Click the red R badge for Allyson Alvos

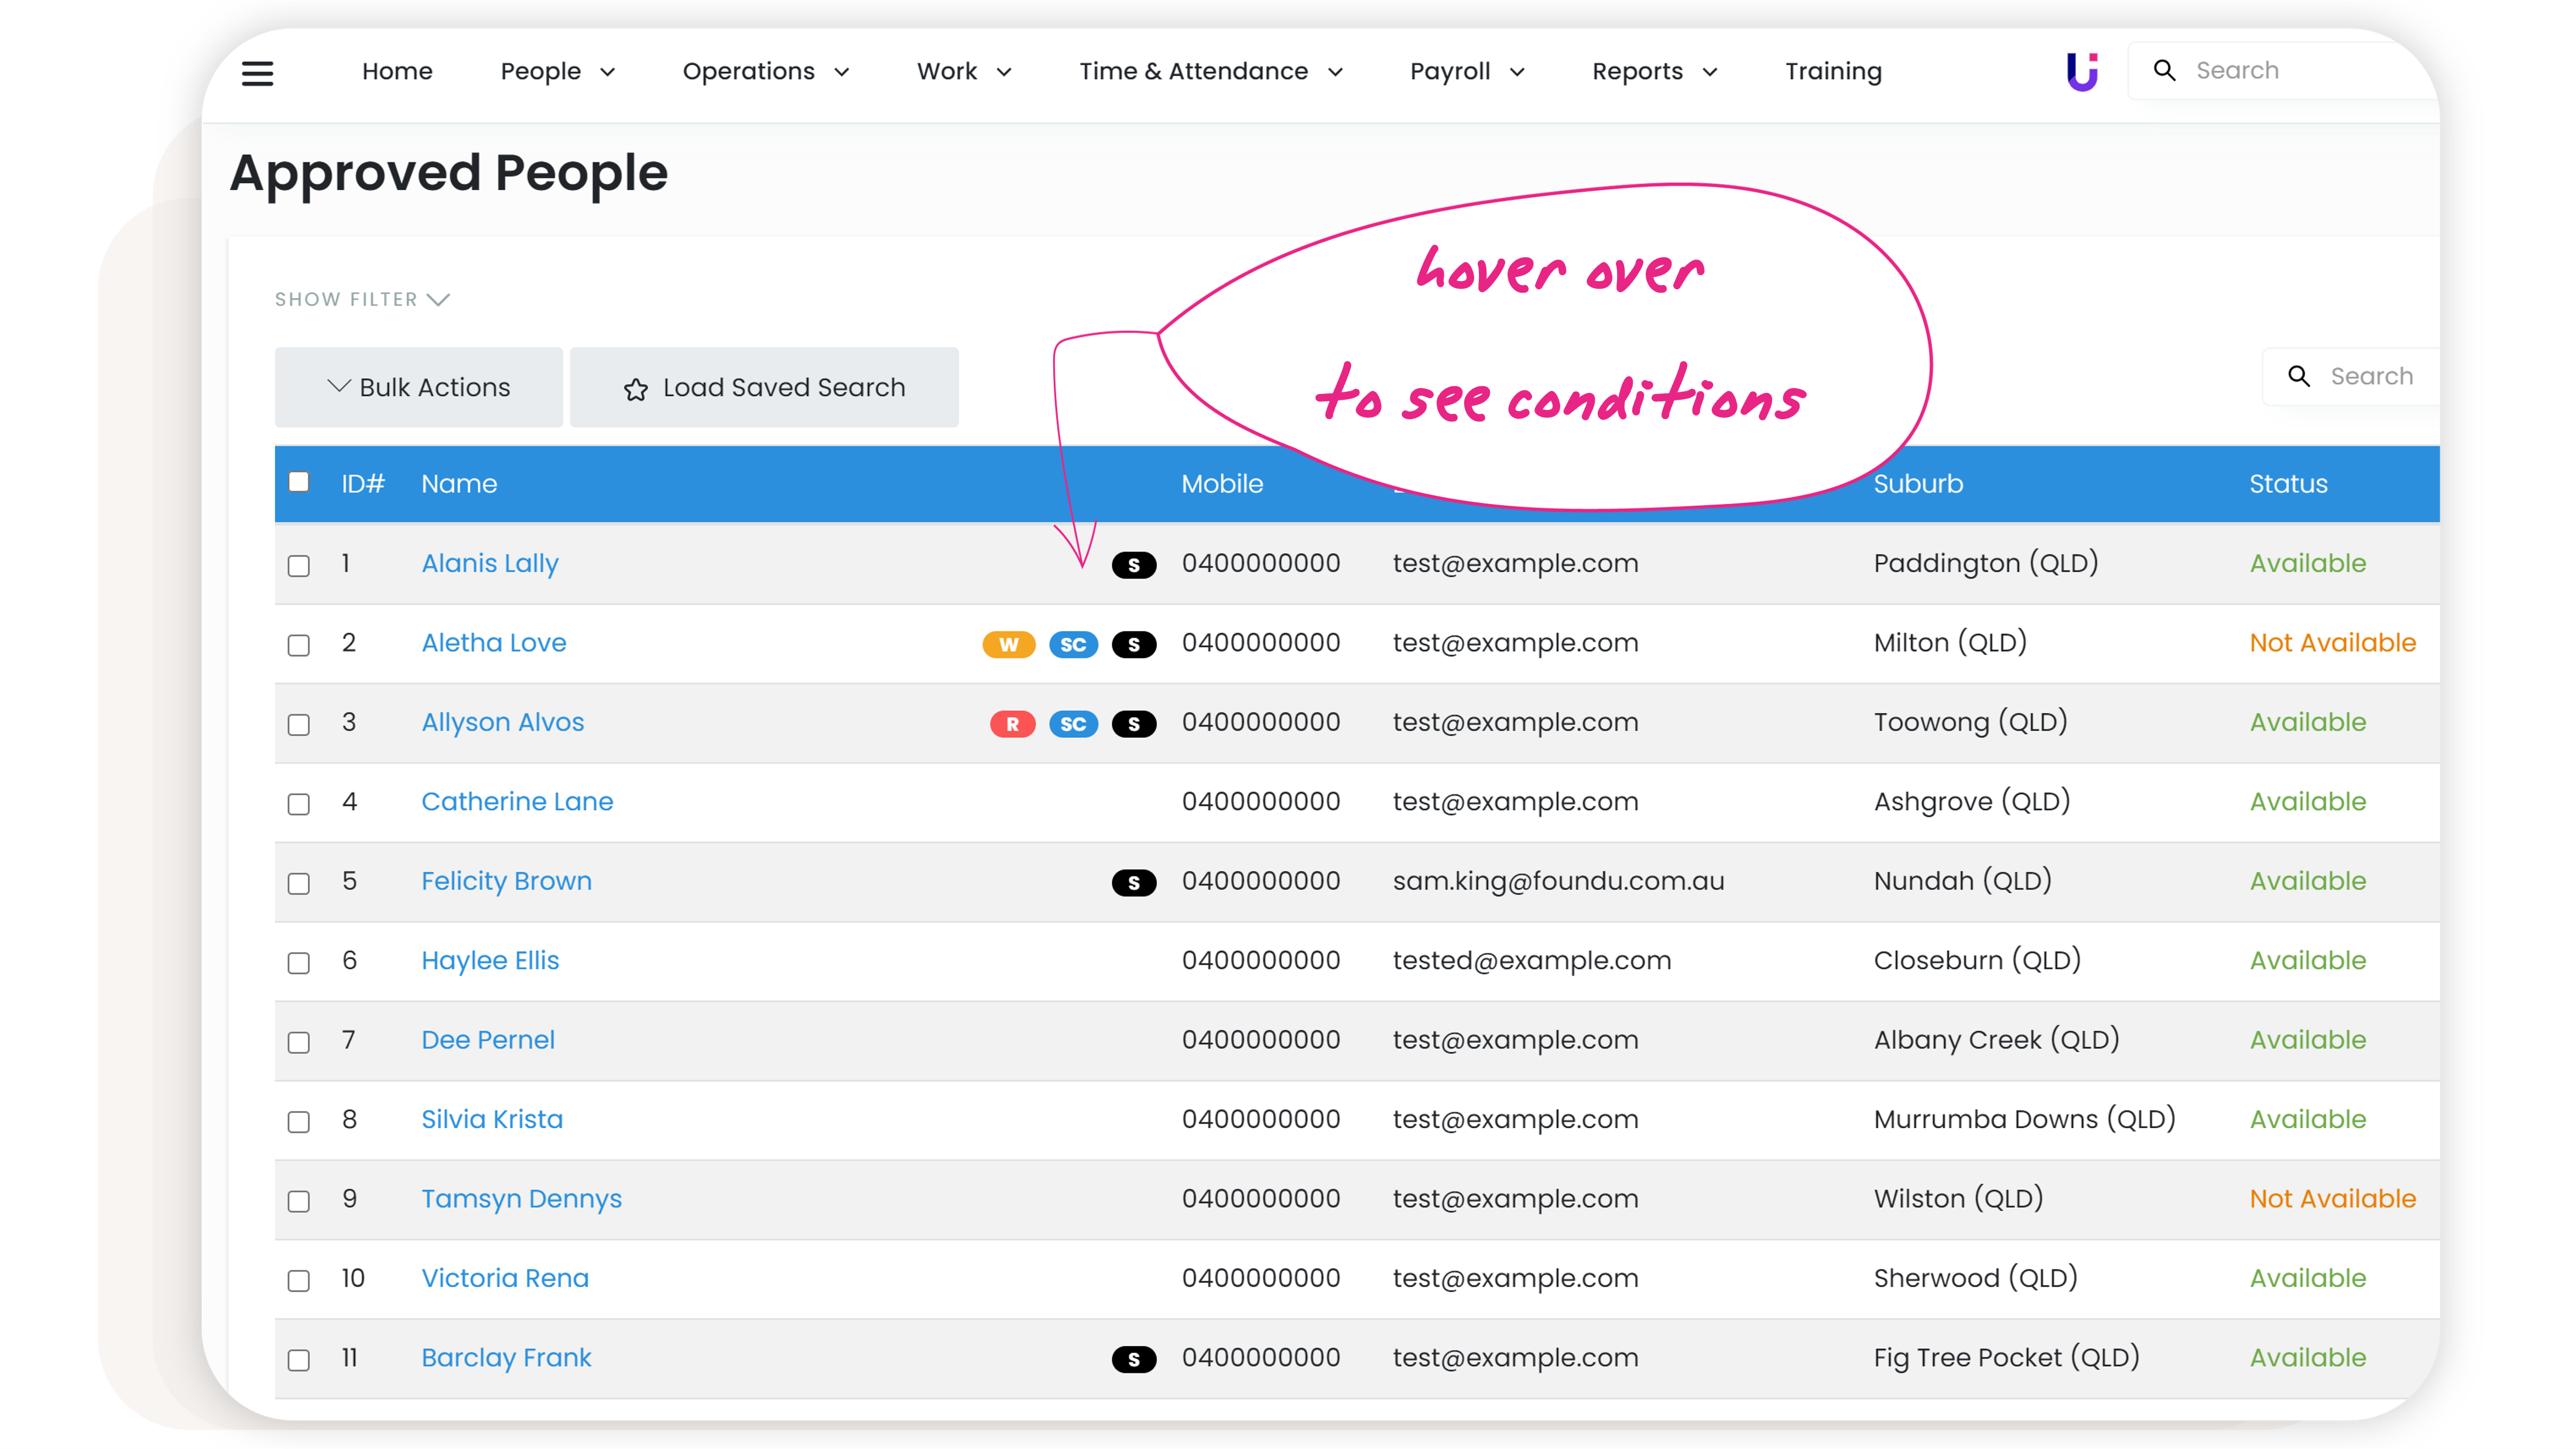point(1012,724)
